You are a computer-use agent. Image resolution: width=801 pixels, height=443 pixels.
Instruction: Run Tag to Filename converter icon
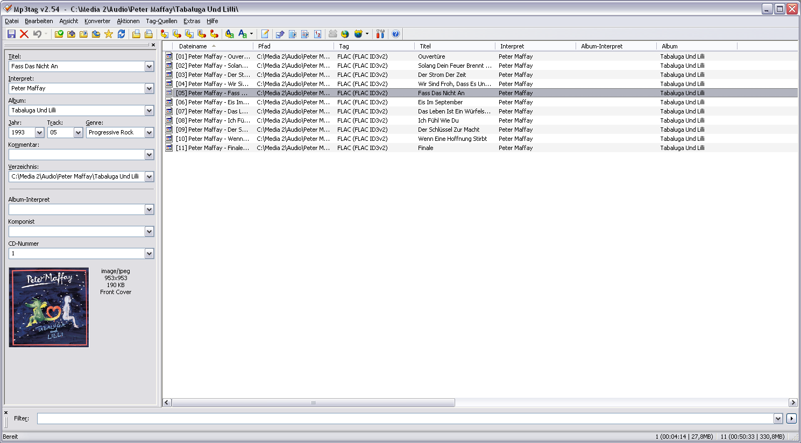pos(164,34)
